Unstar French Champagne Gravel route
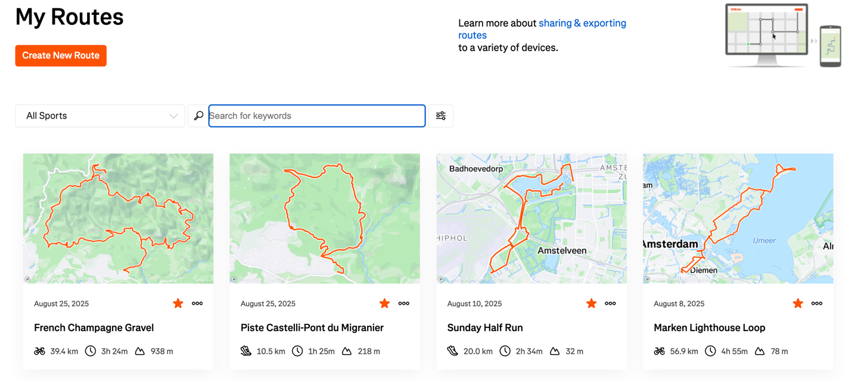The height and width of the screenshot is (381, 858). [x=178, y=304]
